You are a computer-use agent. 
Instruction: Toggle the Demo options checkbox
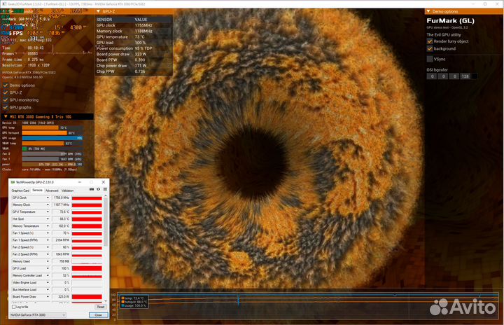coord(6,85)
